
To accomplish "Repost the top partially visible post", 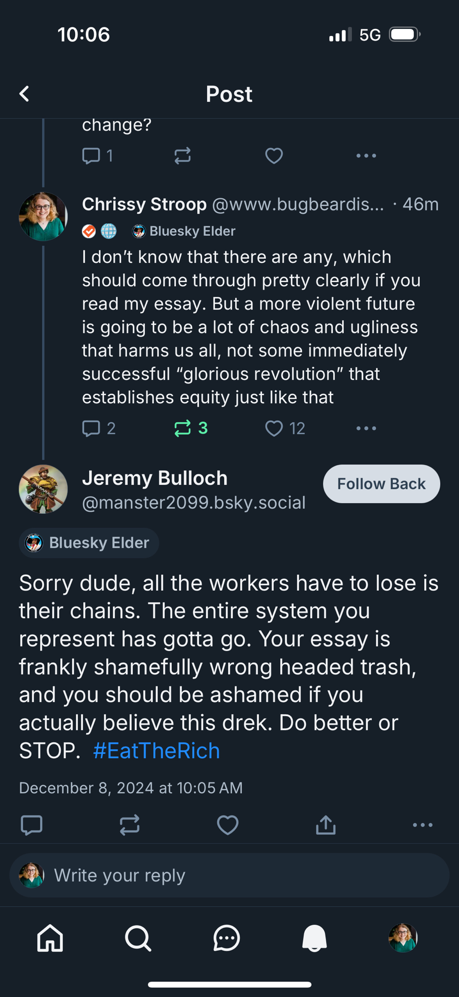I will click(x=183, y=156).
